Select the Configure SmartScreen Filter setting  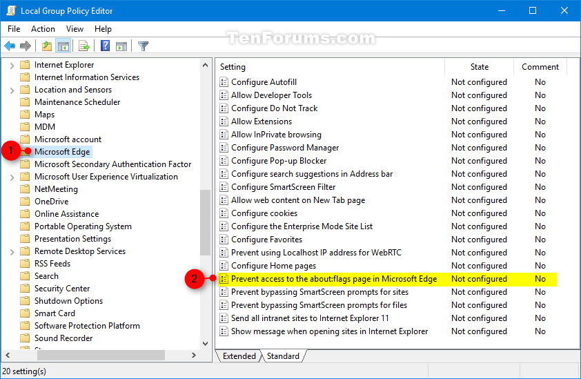click(x=283, y=187)
